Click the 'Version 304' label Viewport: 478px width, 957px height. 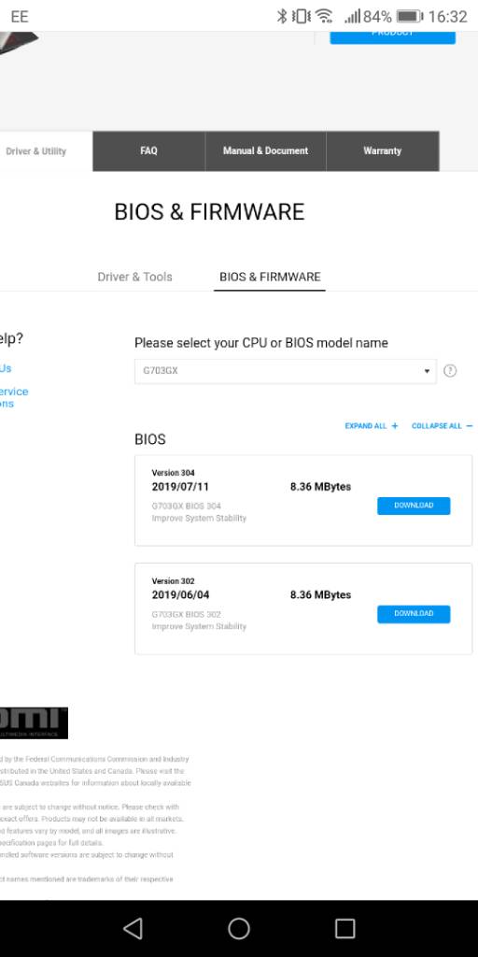(x=173, y=473)
